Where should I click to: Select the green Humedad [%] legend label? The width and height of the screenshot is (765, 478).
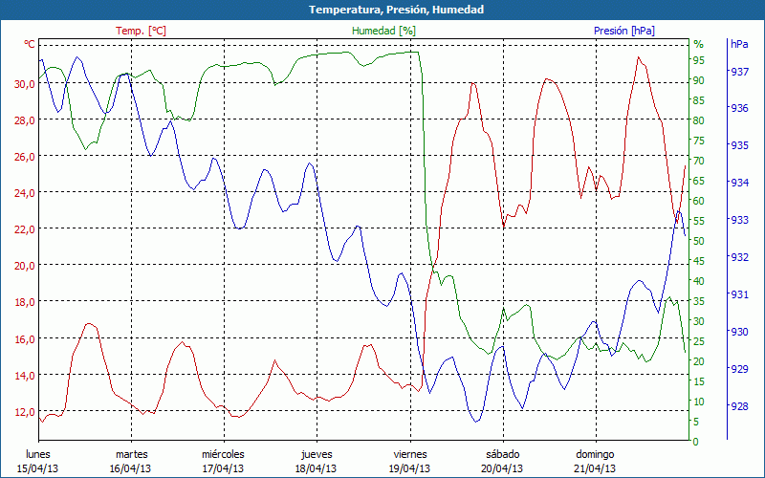[383, 31]
